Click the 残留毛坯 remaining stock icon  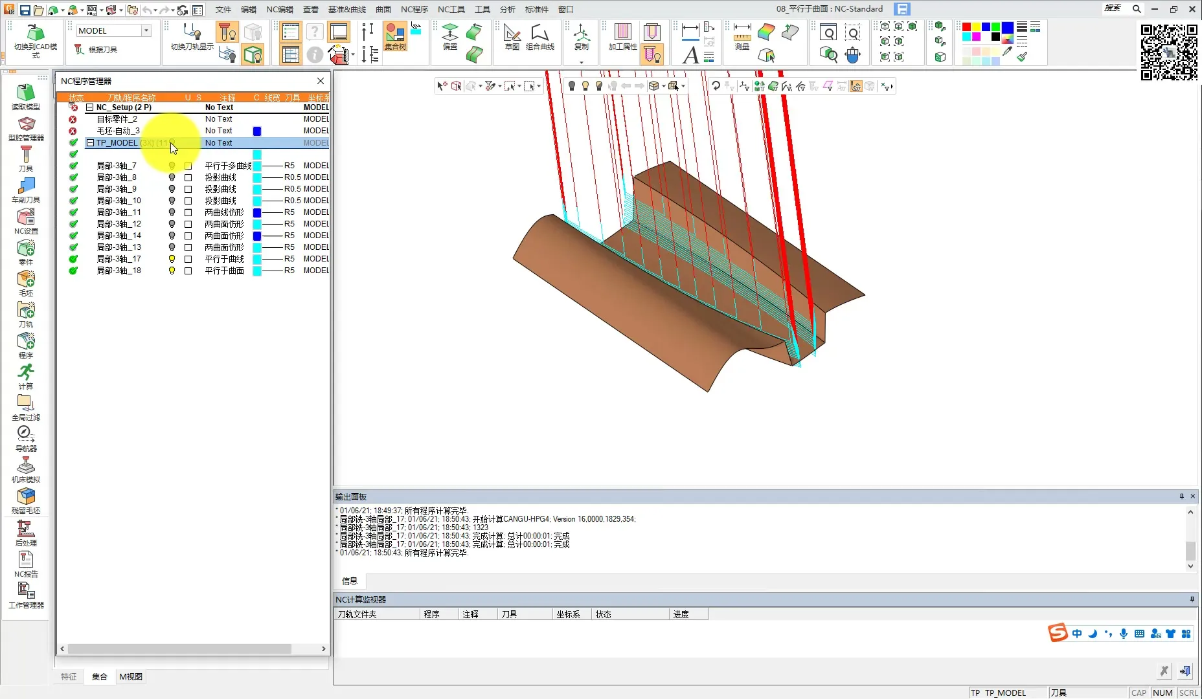pyautogui.click(x=26, y=500)
